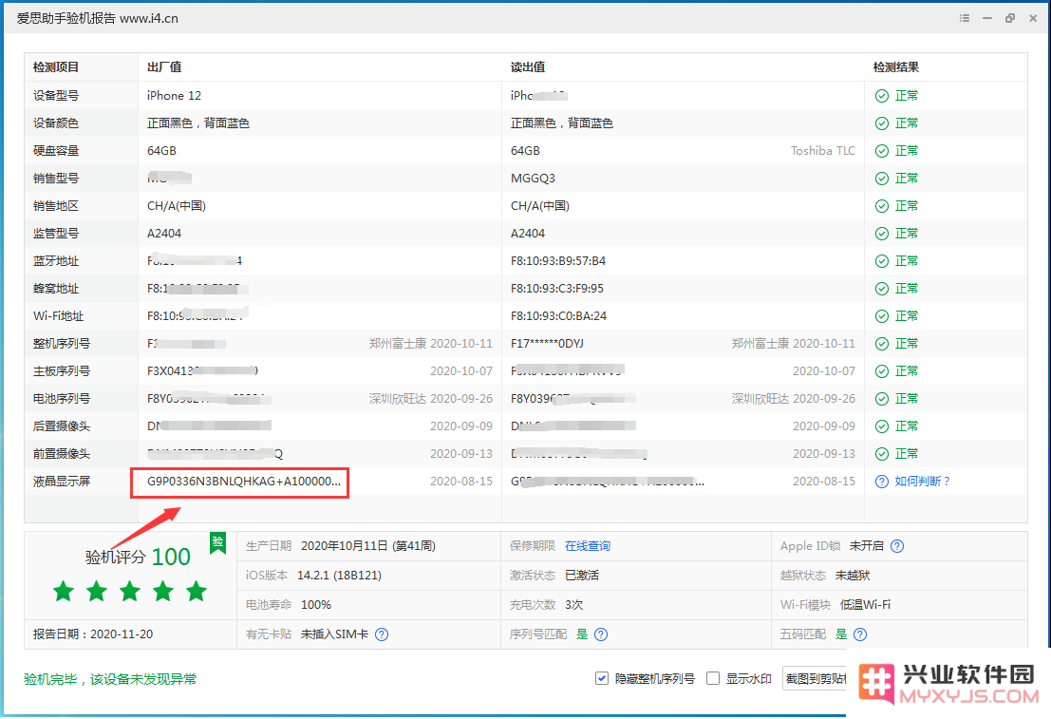Image resolution: width=1051 pixels, height=719 pixels.
Task: Click the green check icon in 硬盘容量 row
Action: pyautogui.click(x=882, y=151)
